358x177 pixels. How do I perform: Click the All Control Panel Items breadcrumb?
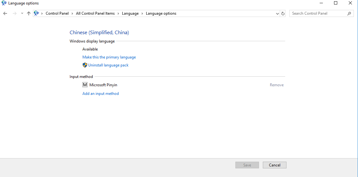click(x=95, y=13)
